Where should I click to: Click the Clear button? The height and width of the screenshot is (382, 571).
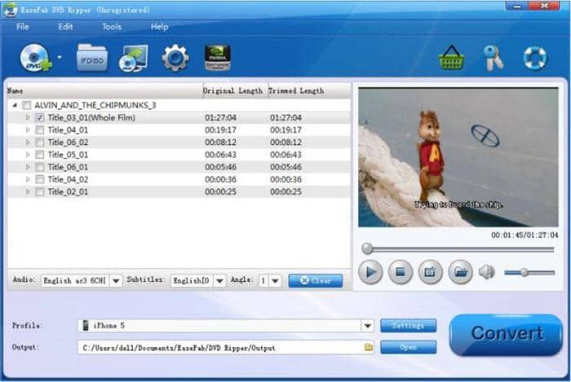315,281
